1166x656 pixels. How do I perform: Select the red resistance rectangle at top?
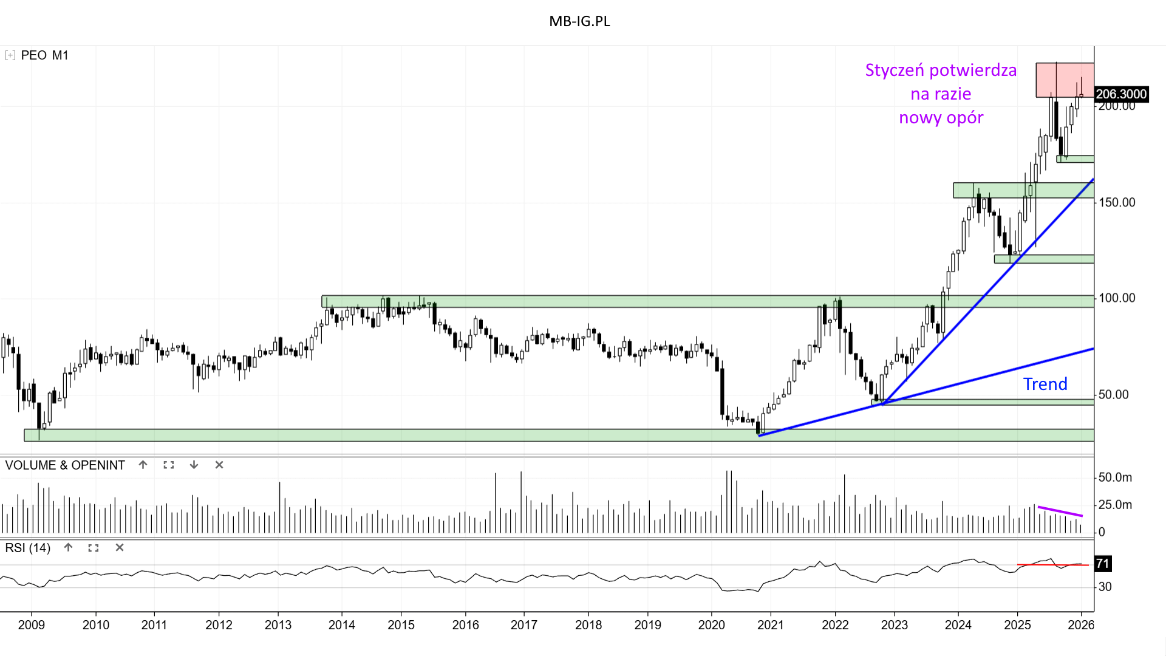coord(1064,79)
